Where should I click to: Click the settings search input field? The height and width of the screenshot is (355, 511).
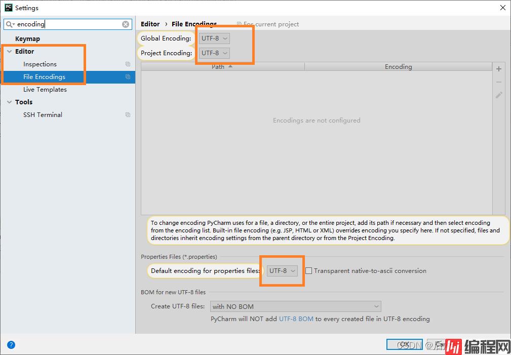[x=68, y=24]
